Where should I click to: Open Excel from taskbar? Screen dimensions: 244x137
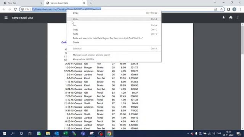65,134
